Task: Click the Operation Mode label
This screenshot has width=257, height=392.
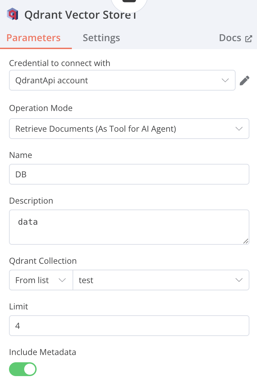Action: pos(41,108)
